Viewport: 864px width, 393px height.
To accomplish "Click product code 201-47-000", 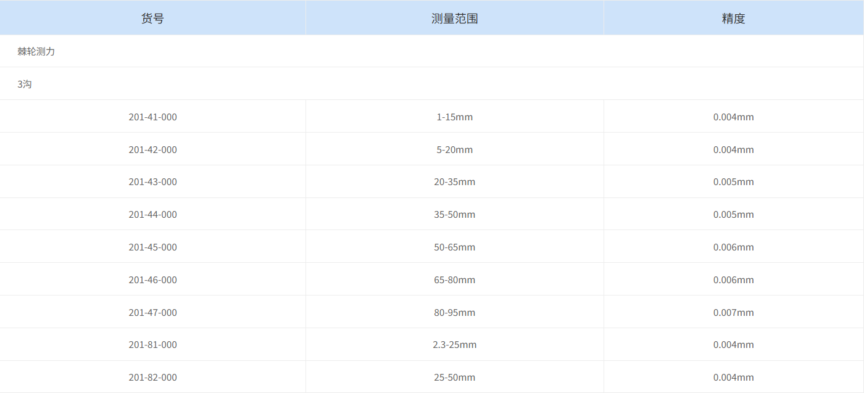I will (152, 312).
